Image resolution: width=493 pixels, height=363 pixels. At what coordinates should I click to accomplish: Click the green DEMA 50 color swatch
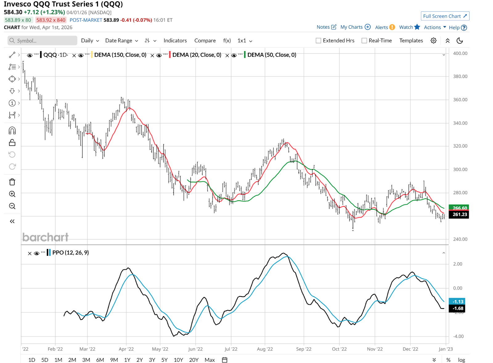coord(245,55)
